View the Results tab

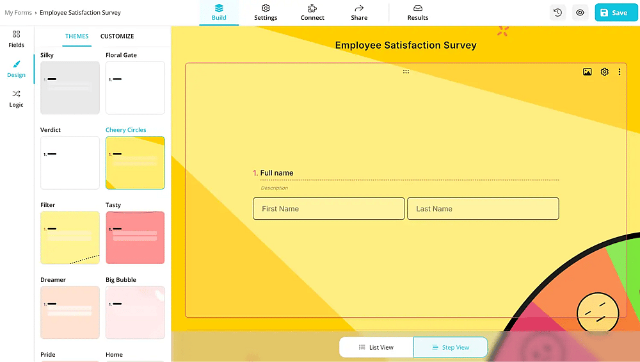pos(418,13)
